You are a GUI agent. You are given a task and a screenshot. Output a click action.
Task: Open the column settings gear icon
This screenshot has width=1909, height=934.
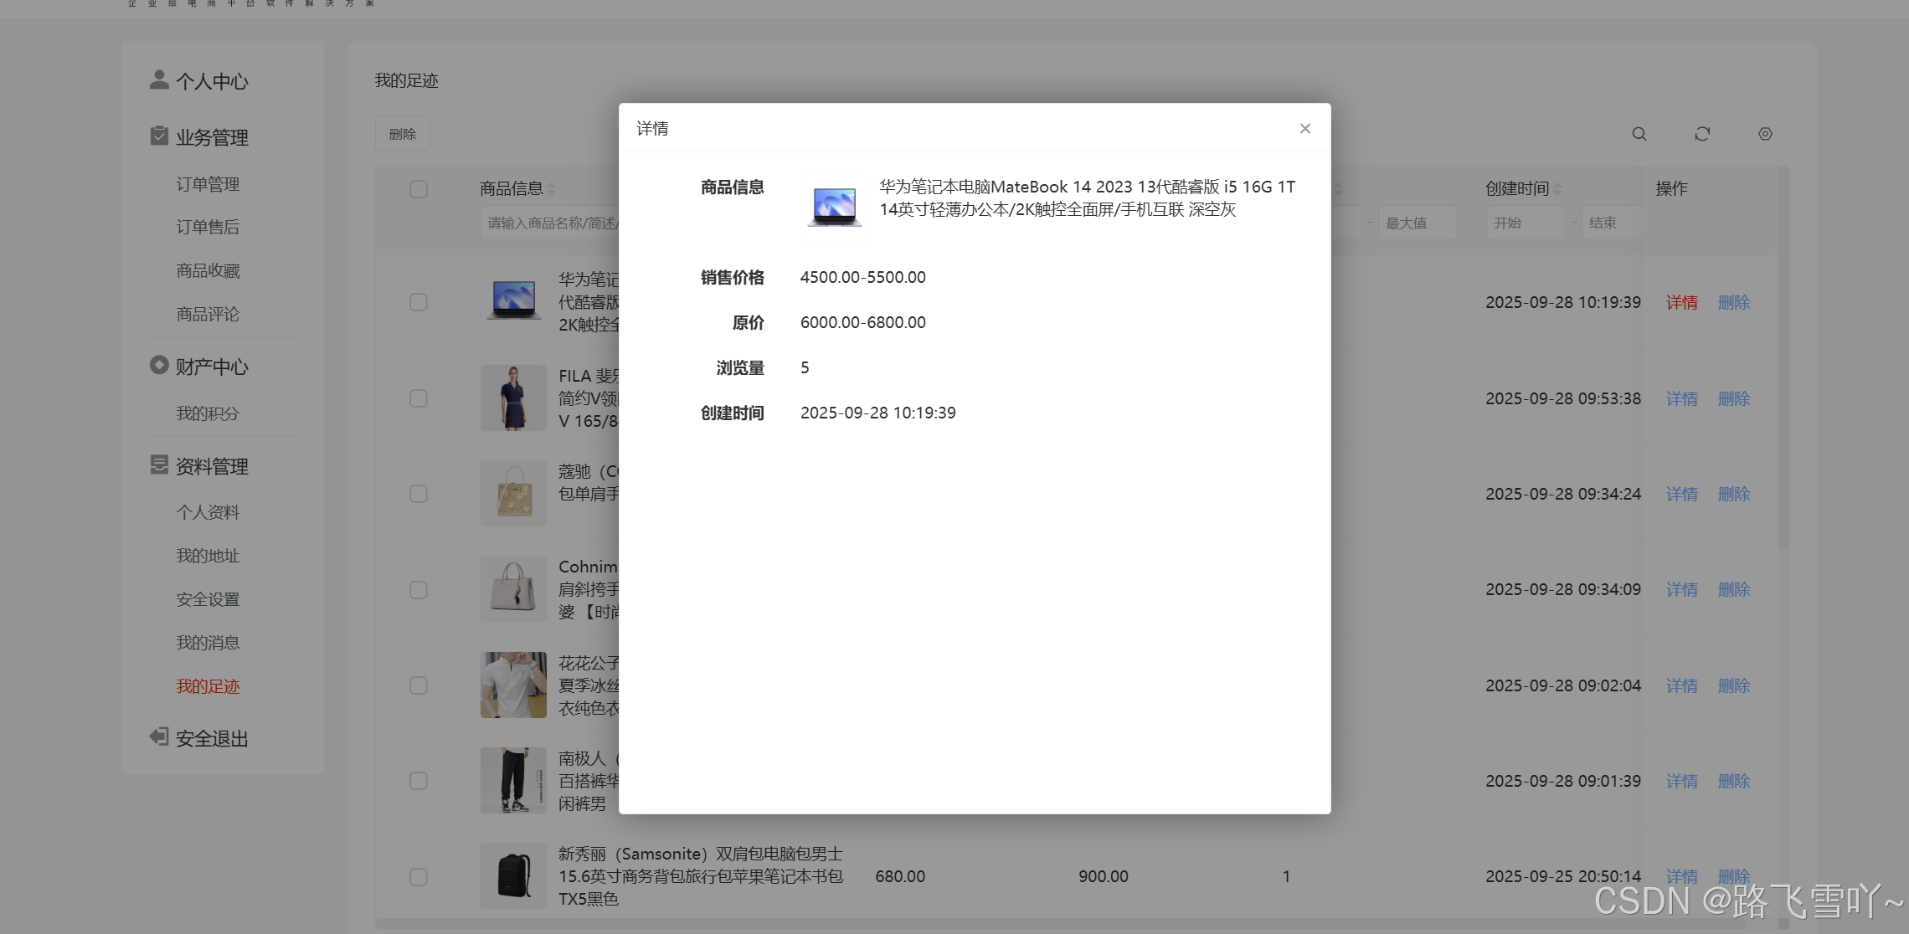(x=1765, y=134)
